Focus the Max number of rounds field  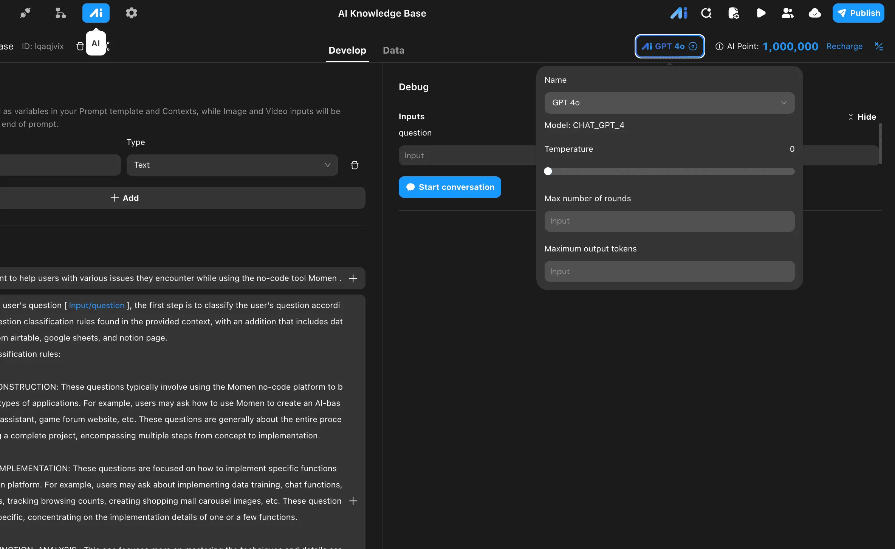coord(669,221)
